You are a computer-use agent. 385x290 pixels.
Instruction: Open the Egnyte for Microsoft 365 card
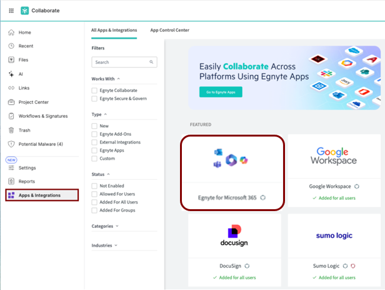click(232, 172)
